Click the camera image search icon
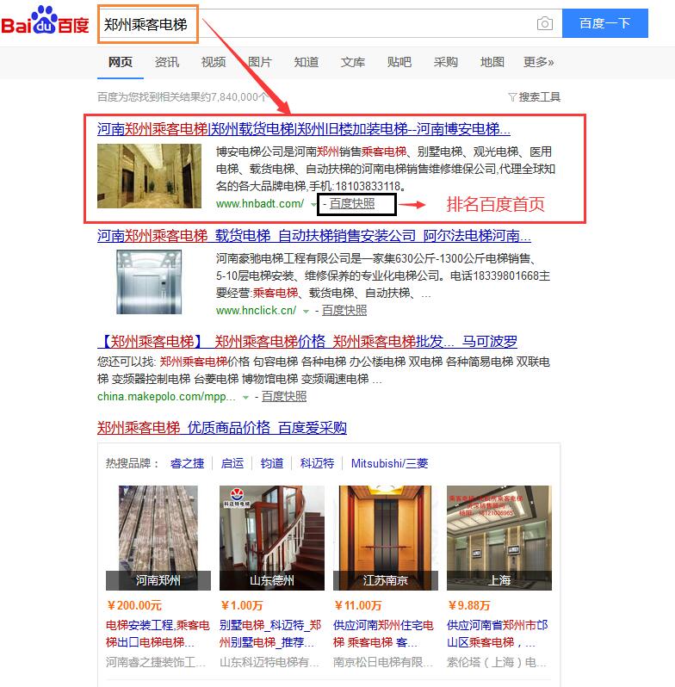This screenshot has width=675, height=687. (x=545, y=23)
